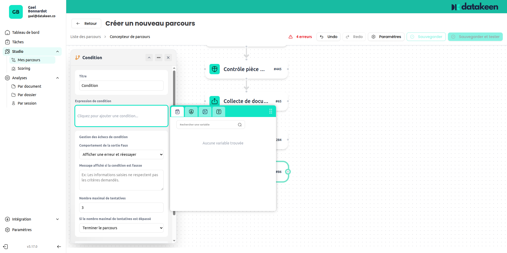The width and height of the screenshot is (507, 253).
Task: Click the documents variables tab icon
Action: [x=177, y=112]
